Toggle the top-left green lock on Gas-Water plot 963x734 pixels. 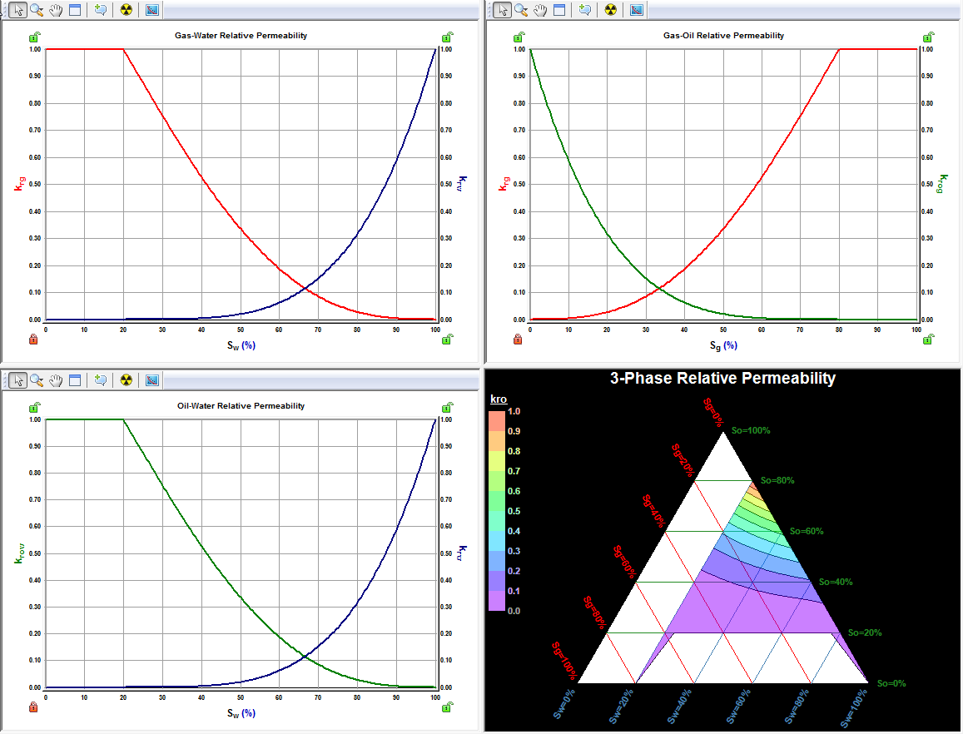[33, 37]
